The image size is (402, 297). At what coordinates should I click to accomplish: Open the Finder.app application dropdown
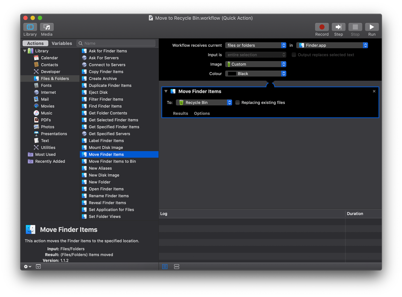point(332,45)
